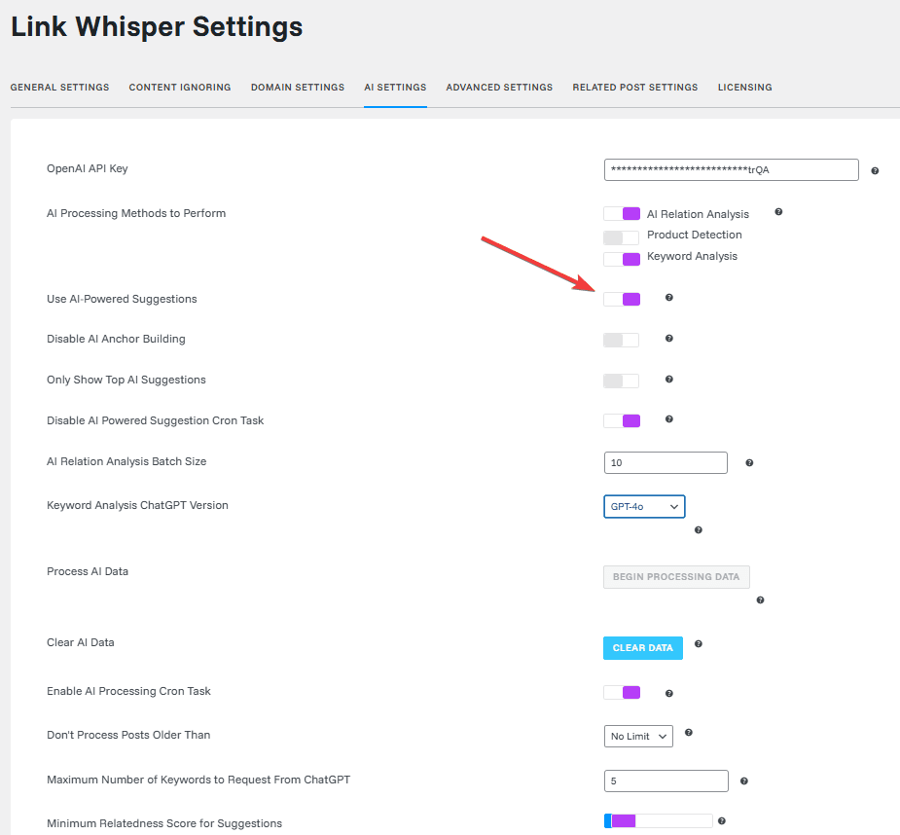
Task: Click help icon for Use AI-Powered Suggestions
Action: point(668,298)
